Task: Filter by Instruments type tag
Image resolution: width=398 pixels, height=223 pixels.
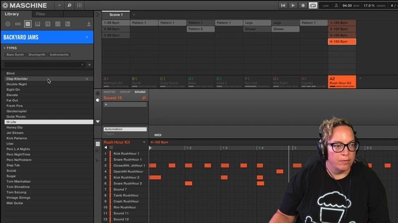Action: pos(59,55)
